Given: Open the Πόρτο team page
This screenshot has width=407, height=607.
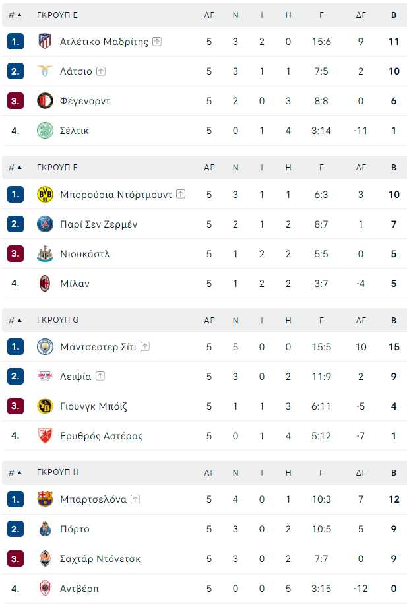Looking at the screenshot, I should pyautogui.click(x=75, y=529).
